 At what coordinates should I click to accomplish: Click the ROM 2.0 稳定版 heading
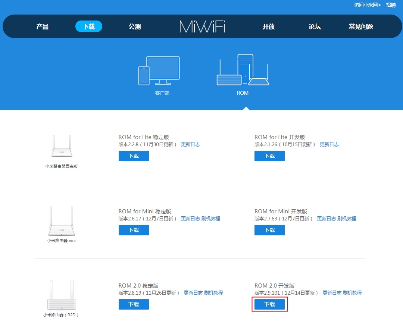click(x=138, y=286)
